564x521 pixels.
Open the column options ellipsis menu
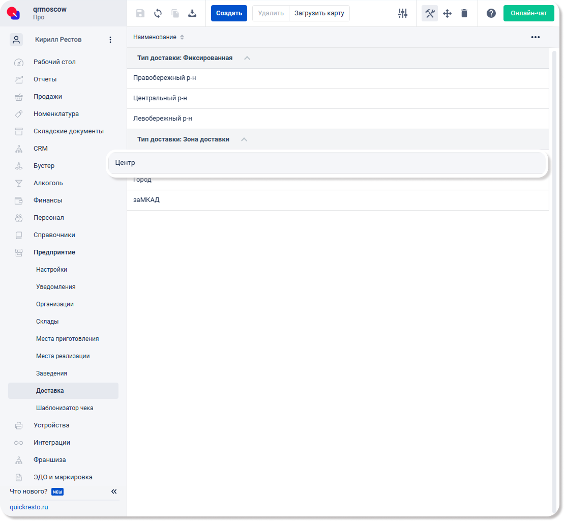click(535, 37)
